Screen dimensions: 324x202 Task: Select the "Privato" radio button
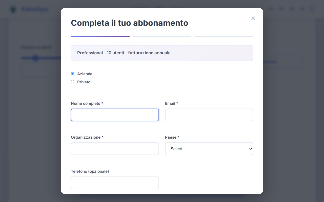click(72, 82)
